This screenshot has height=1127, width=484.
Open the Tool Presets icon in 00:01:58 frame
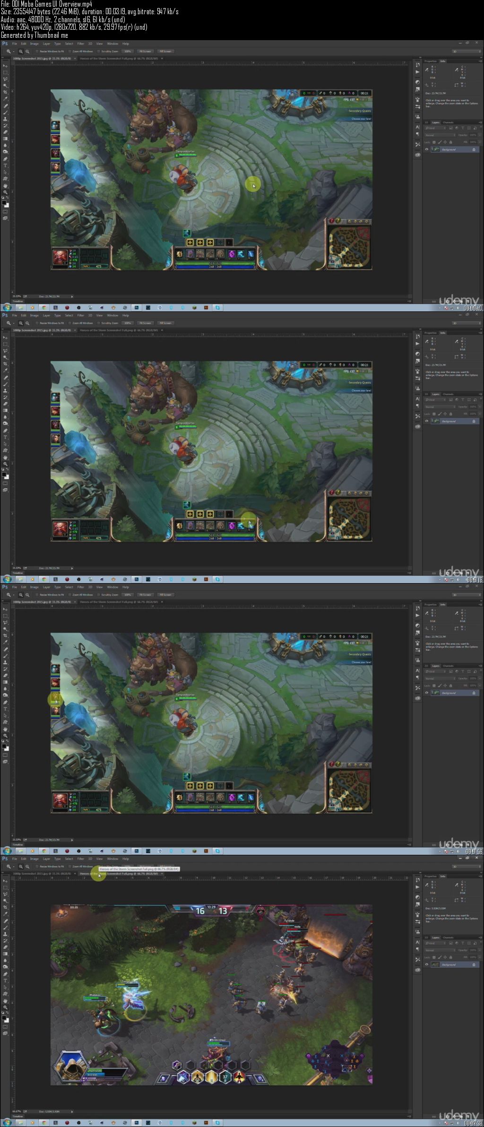click(x=418, y=688)
